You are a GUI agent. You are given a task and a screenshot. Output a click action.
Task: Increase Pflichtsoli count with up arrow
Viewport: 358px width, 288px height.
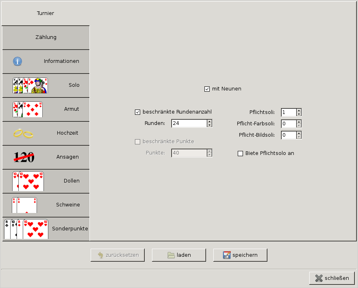click(x=299, y=110)
